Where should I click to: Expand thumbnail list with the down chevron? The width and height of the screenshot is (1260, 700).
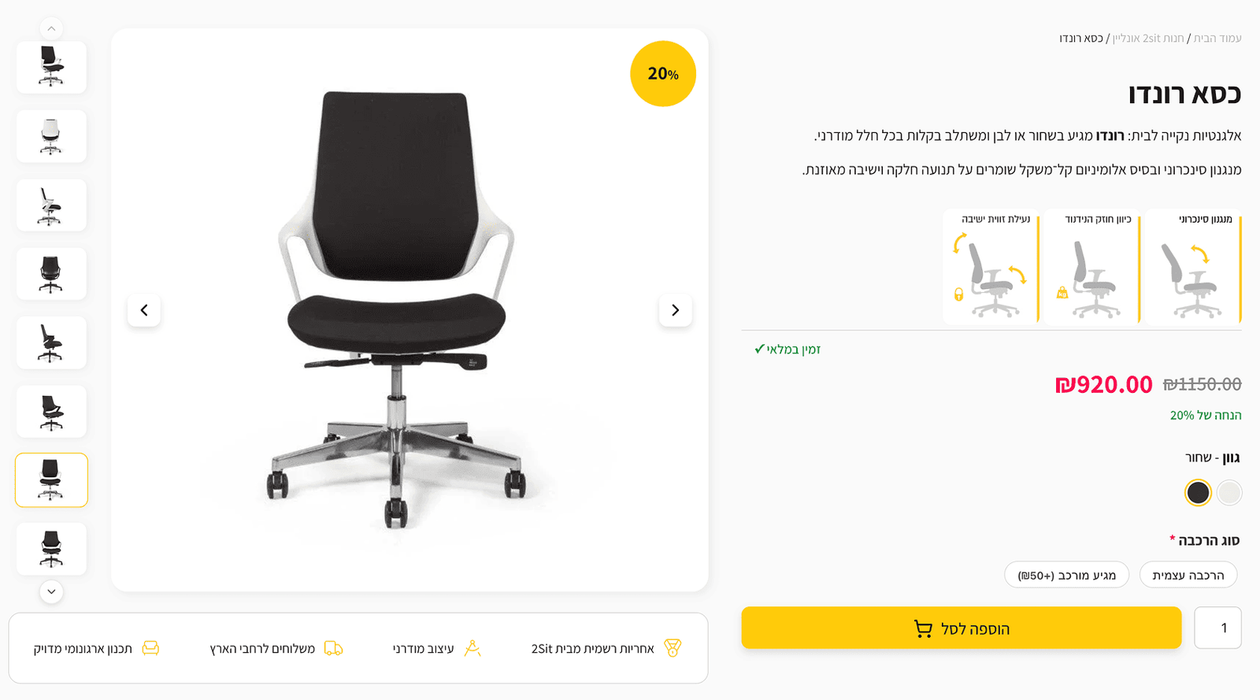tap(51, 591)
